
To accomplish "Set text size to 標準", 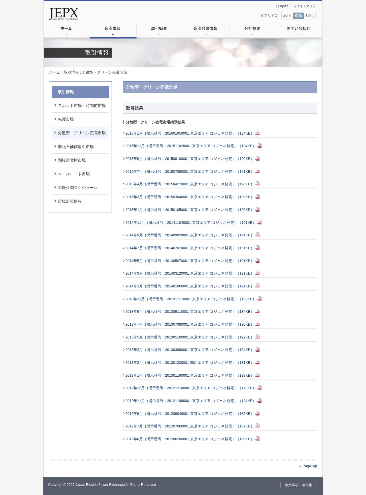I will (298, 16).
